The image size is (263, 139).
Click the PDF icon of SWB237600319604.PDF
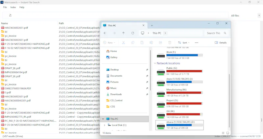tap(3, 88)
